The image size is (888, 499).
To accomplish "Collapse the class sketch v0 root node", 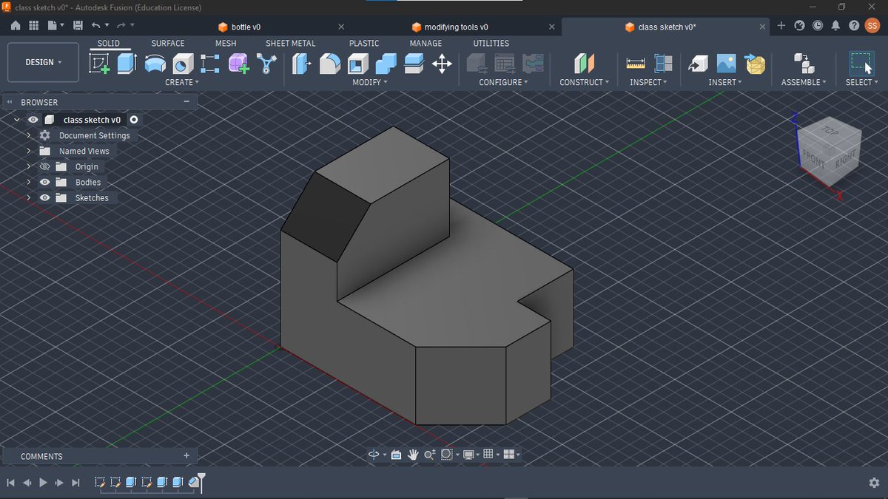I will (x=17, y=120).
